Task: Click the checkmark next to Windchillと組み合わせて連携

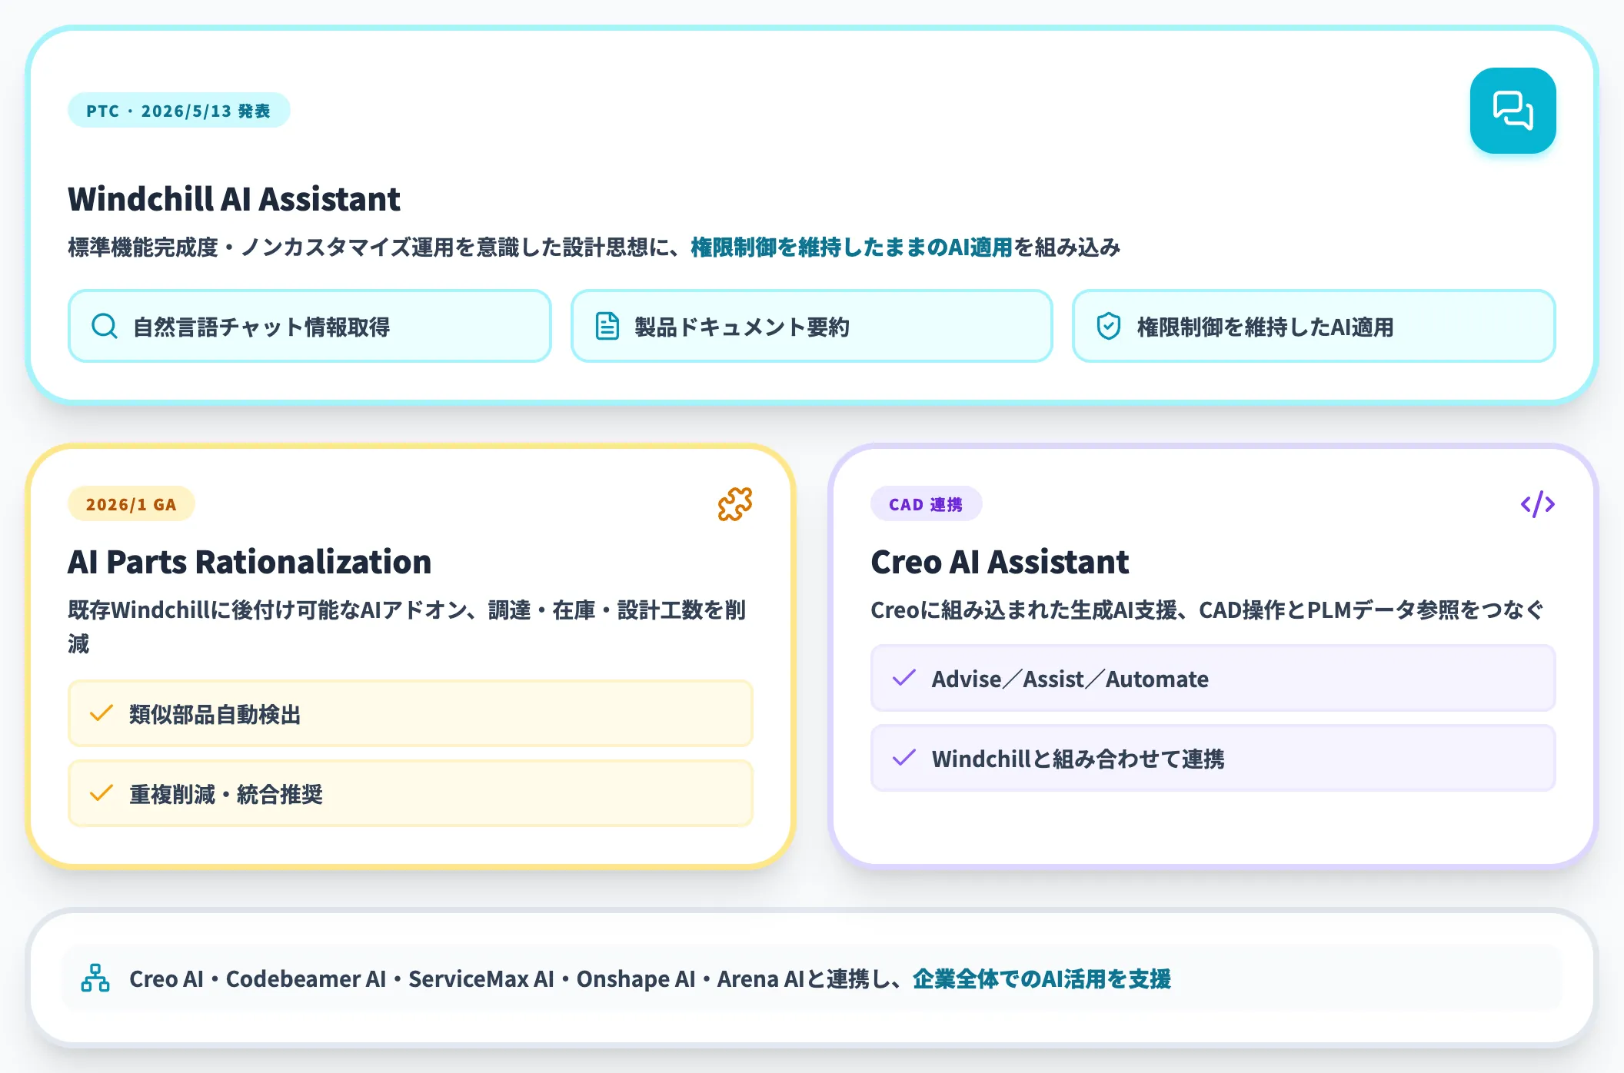Action: (904, 759)
